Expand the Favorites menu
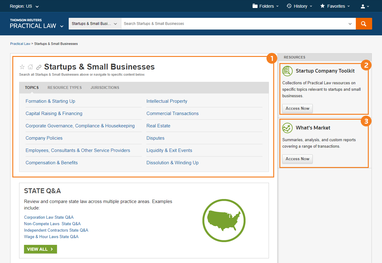Image resolution: width=382 pixels, height=263 pixels. 335,6
